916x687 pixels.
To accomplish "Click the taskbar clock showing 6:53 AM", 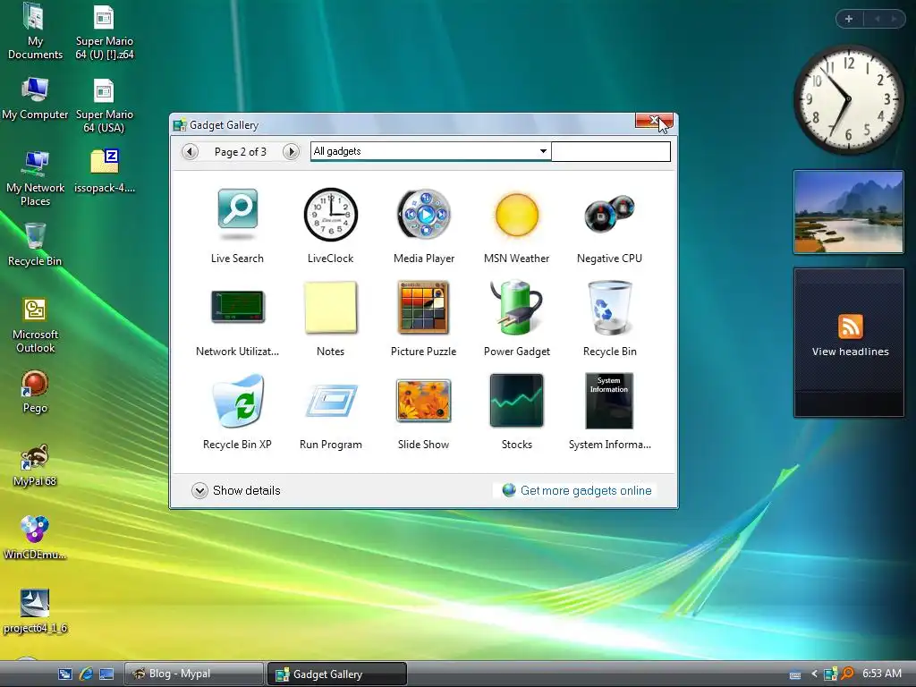I will click(881, 674).
